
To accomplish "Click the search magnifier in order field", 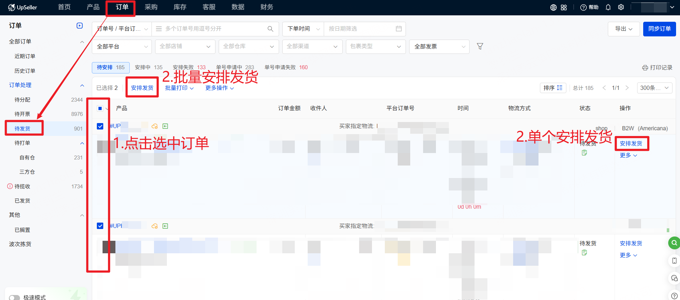I will [x=270, y=29].
